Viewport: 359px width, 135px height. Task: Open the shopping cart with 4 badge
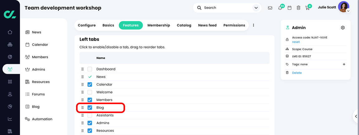pyautogui.click(x=308, y=8)
